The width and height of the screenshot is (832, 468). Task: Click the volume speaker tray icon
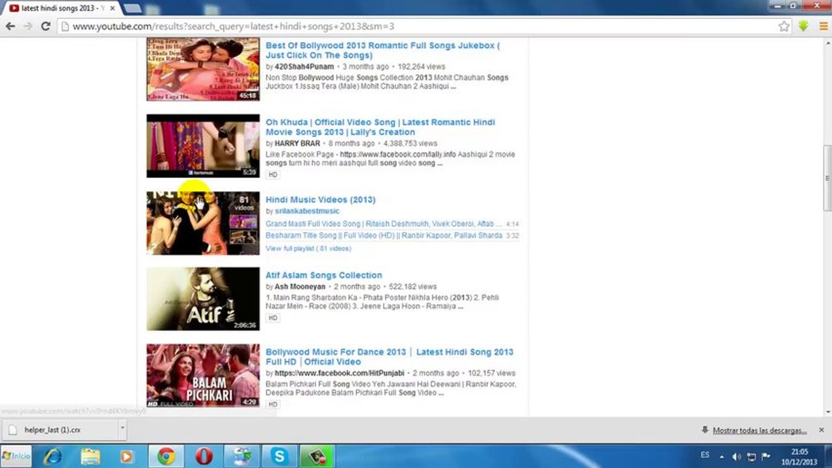(x=736, y=456)
